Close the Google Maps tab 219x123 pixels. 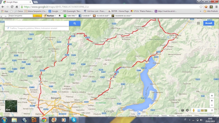coord(30,2)
